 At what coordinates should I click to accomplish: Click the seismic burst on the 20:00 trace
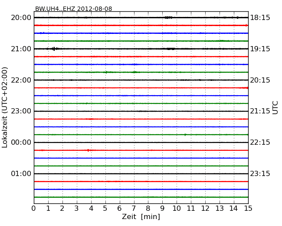[168, 17]
